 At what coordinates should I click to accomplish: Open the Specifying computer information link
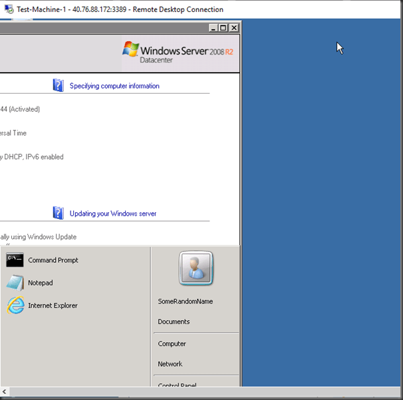[x=114, y=86]
